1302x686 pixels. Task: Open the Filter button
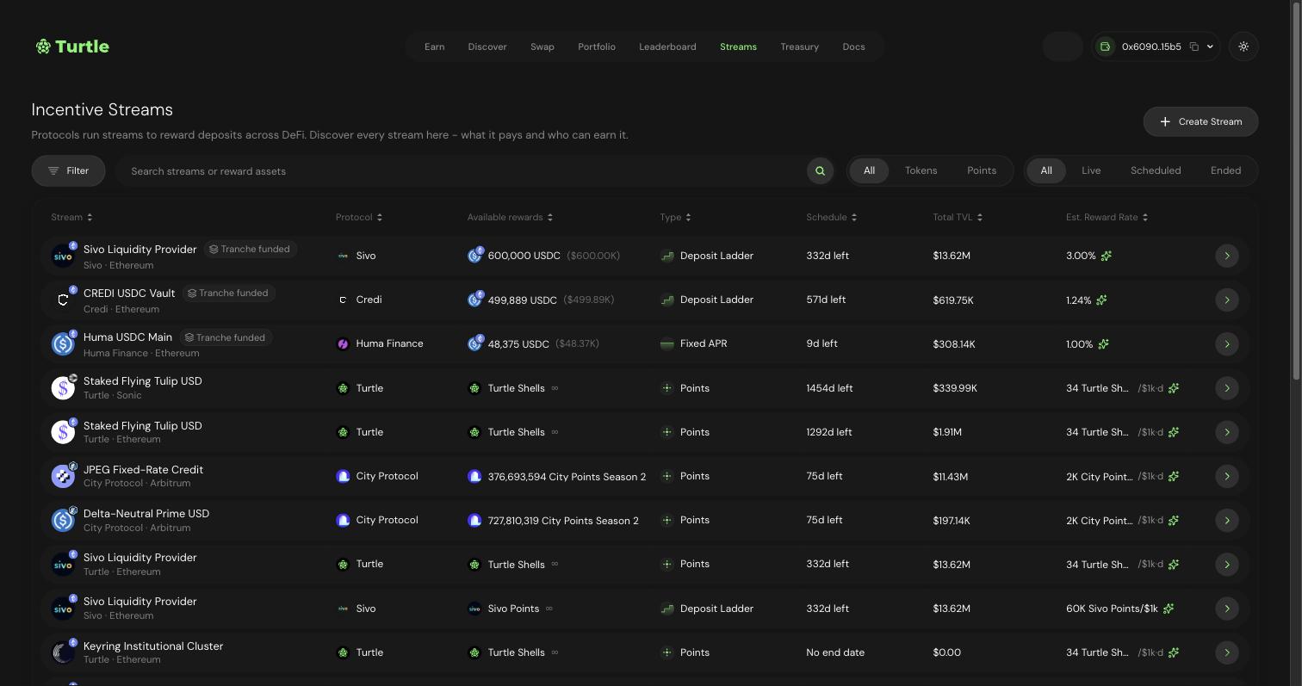(x=68, y=170)
